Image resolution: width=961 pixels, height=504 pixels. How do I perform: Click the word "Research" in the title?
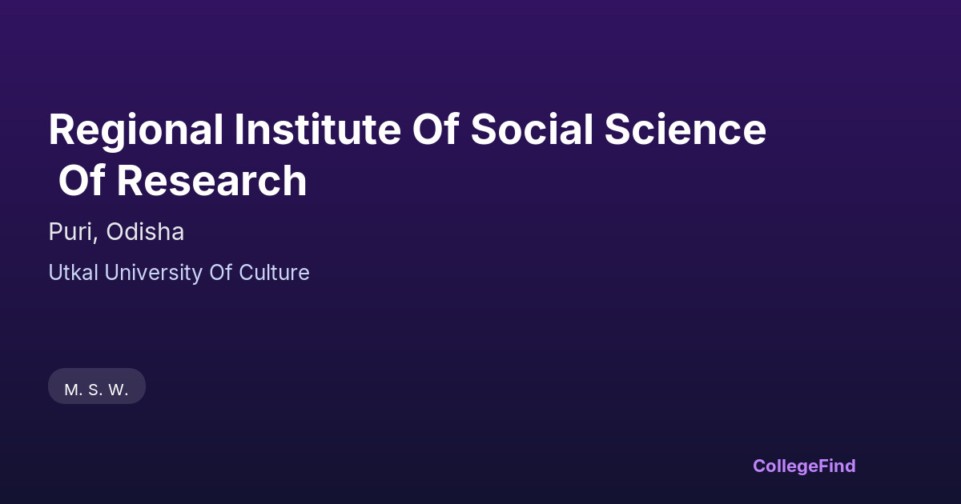(211, 181)
